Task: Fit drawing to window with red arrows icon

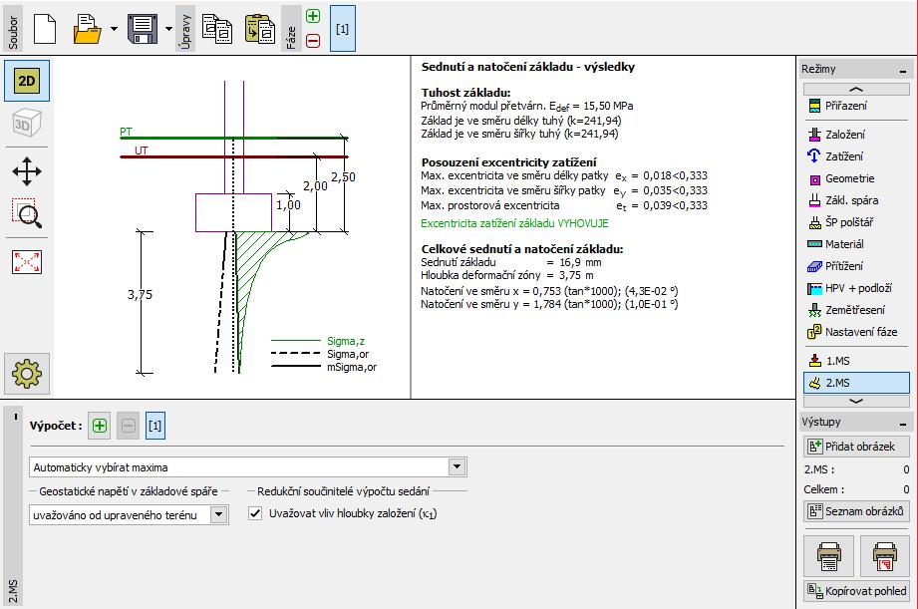Action: [27, 262]
